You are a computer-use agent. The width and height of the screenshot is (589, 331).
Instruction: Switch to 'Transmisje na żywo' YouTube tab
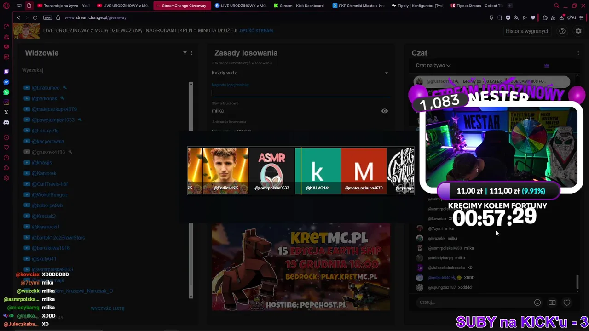[x=64, y=6]
